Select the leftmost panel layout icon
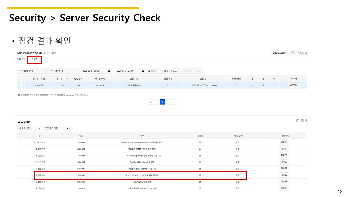Screen dimensions: 350x197 coord(298,120)
